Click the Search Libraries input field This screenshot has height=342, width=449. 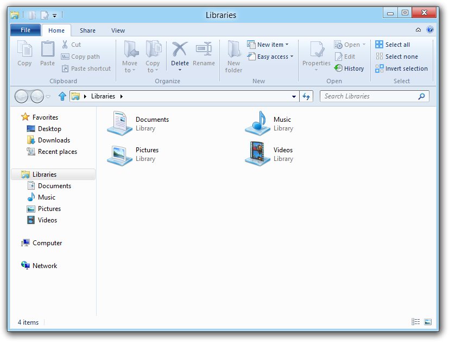coord(369,96)
